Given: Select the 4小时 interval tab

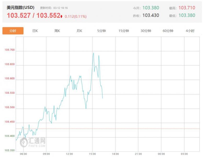Looking at the screenshot, I should click(190, 31).
